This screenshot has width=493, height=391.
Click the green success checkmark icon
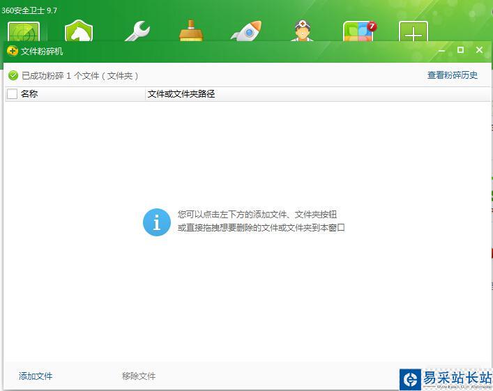pos(13,75)
